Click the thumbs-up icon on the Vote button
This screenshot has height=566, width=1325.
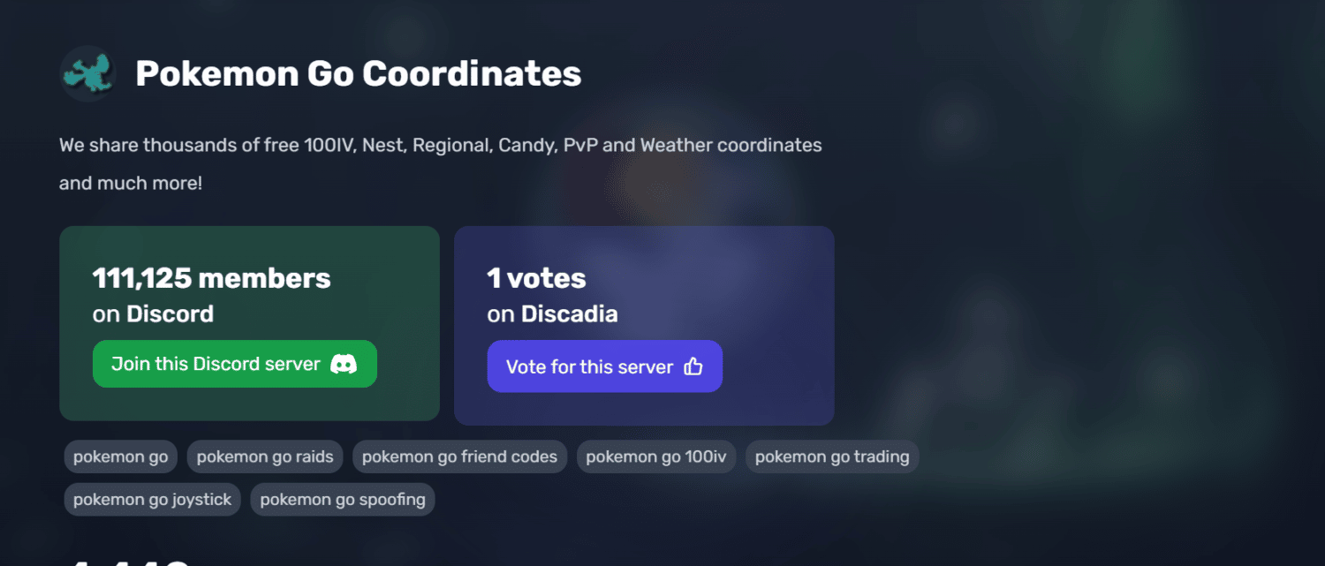pos(693,366)
